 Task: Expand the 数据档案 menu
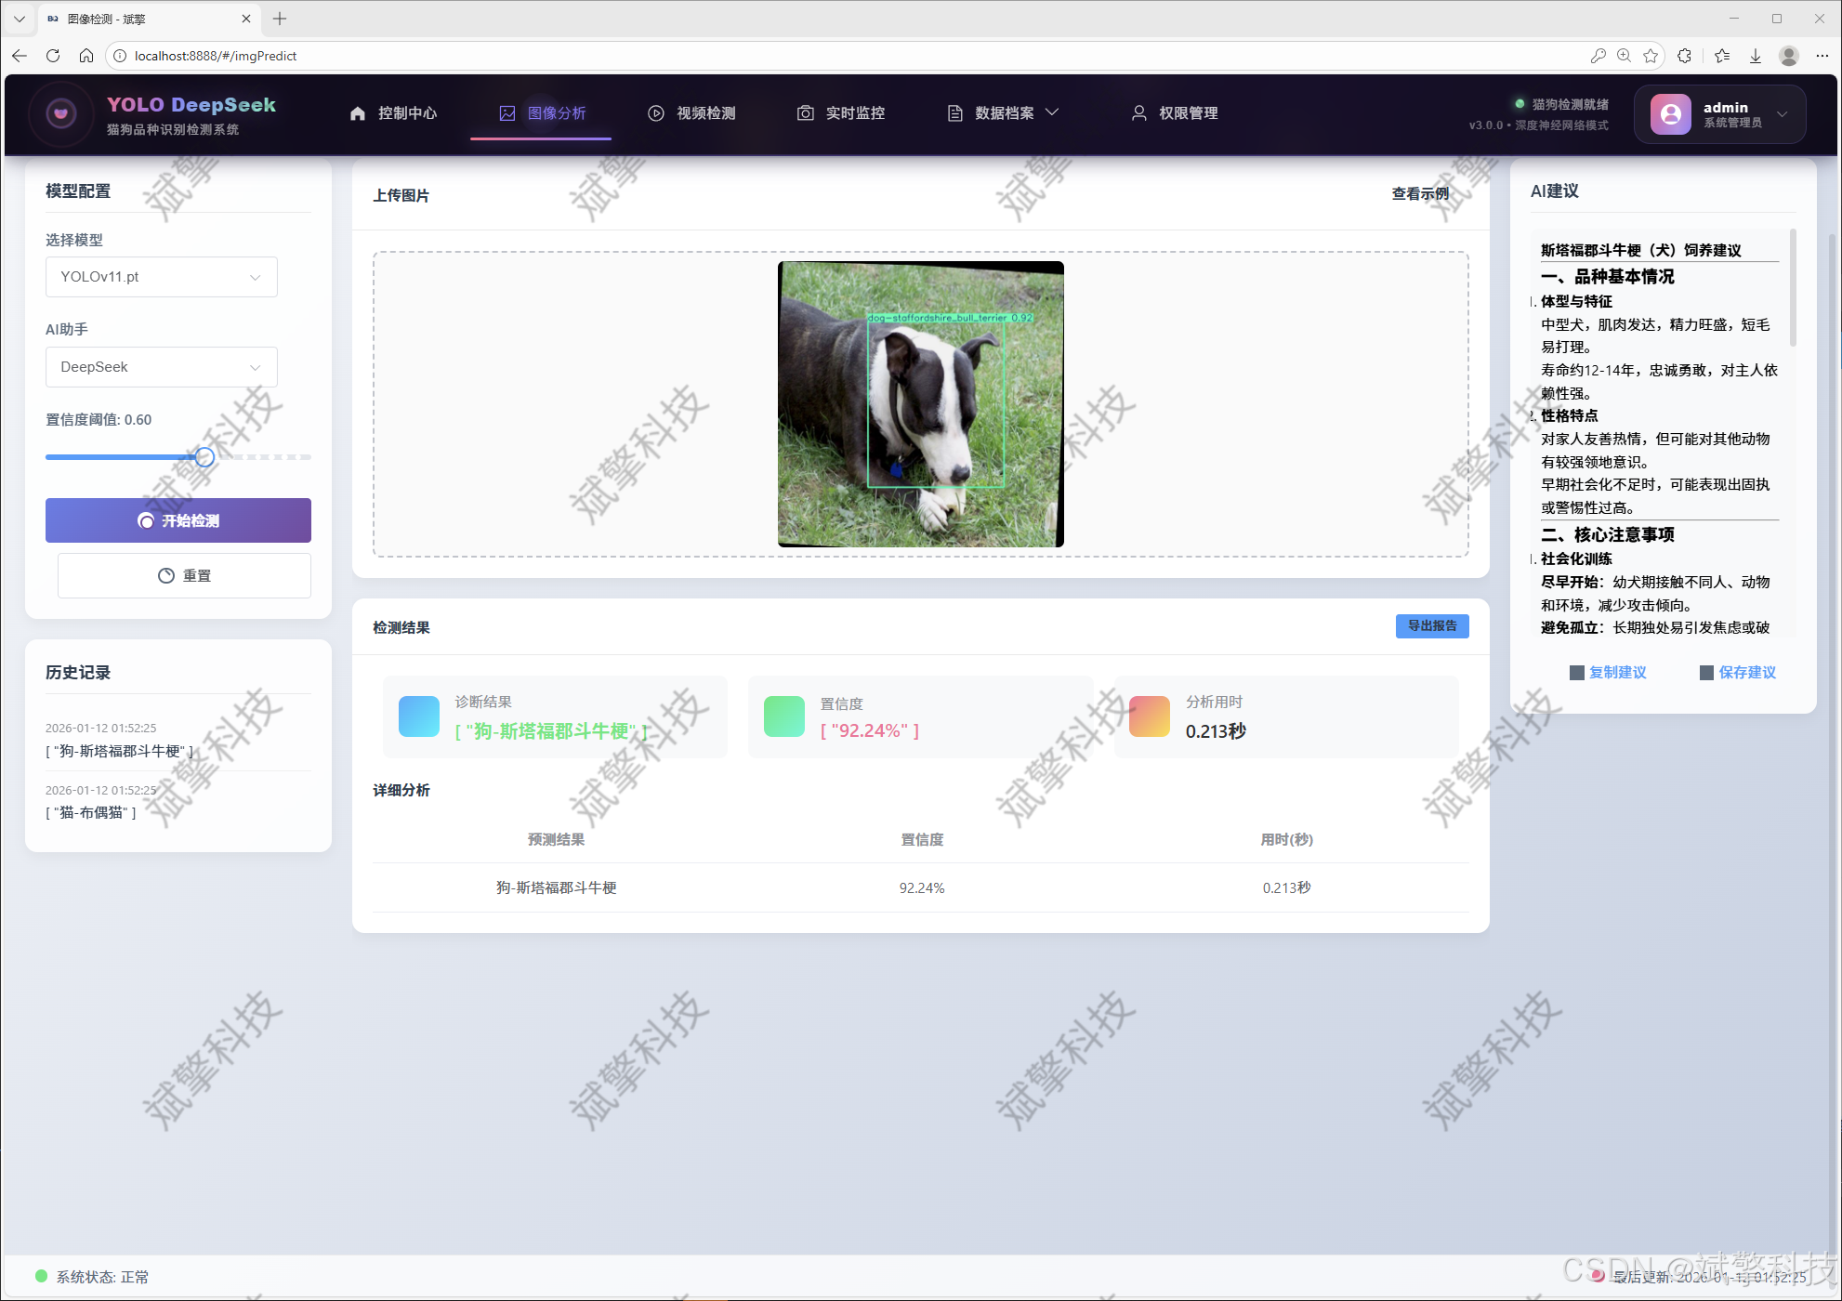[1003, 113]
